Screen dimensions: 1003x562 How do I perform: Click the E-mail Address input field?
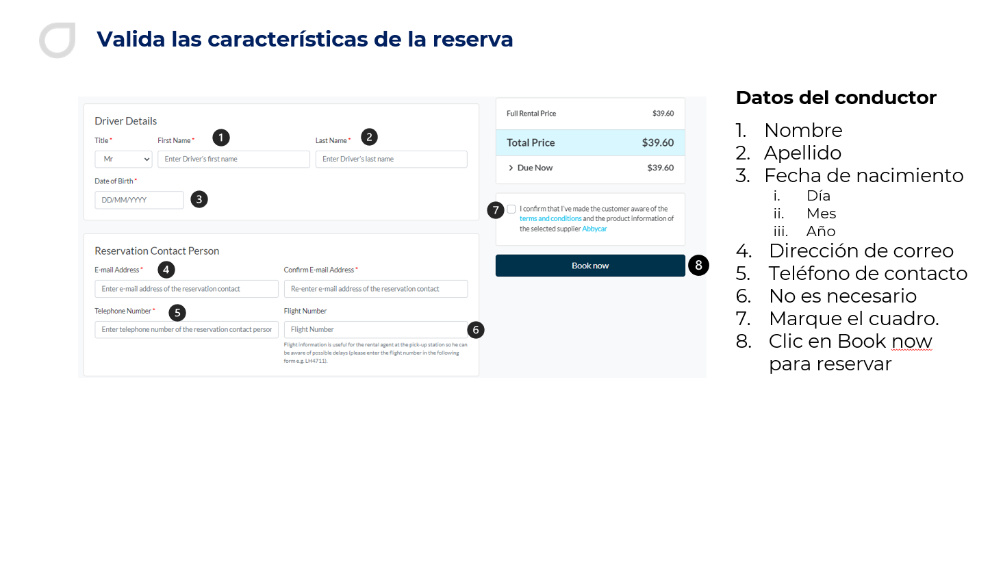[186, 289]
